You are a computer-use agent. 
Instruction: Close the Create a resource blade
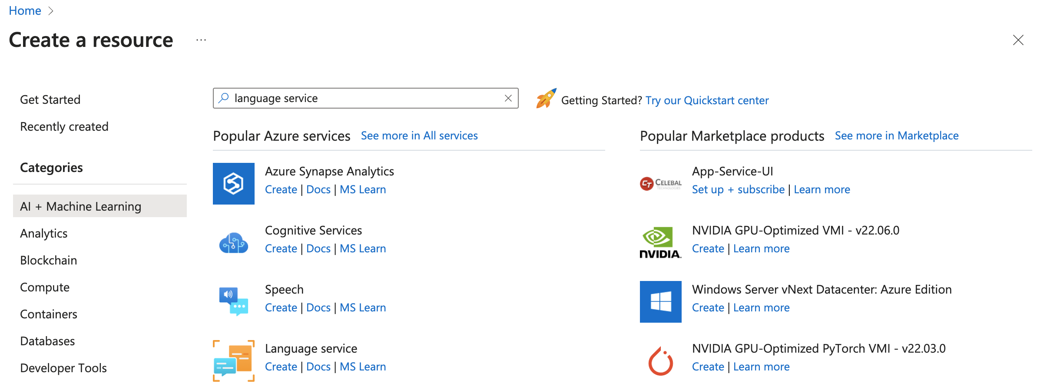(1018, 40)
